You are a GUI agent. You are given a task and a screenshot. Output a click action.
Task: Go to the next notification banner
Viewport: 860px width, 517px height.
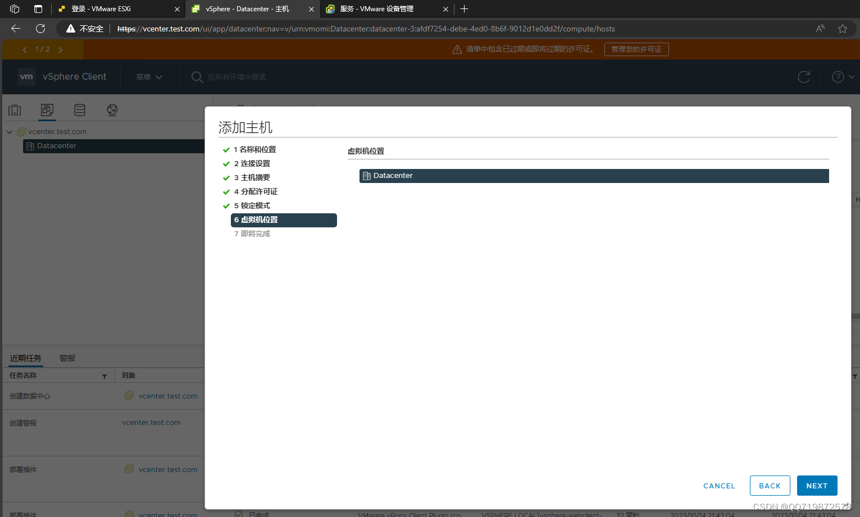(x=61, y=49)
